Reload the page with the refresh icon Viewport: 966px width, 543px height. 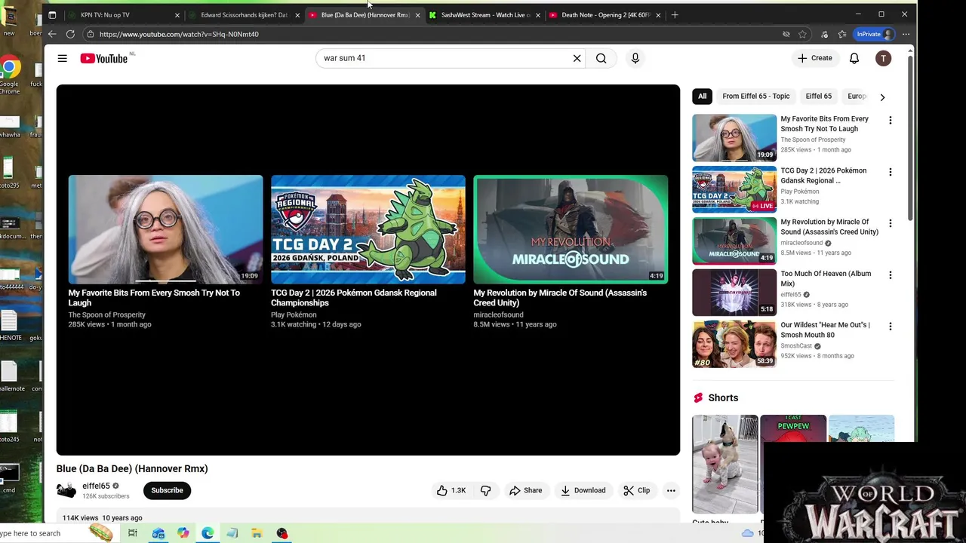coord(70,34)
